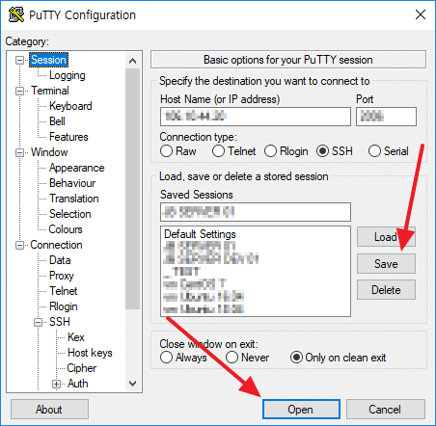Click the category tree scroll down arrow
Screen dimensions: 436x426
tap(132, 384)
